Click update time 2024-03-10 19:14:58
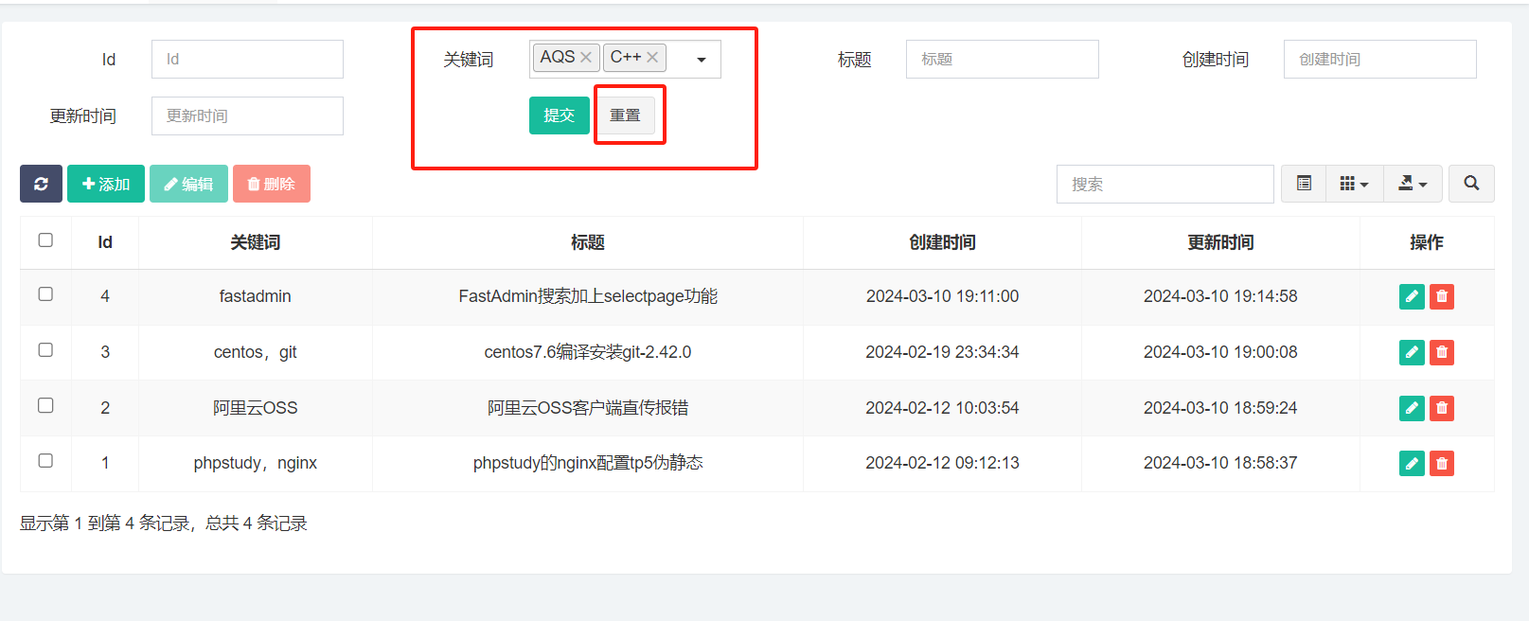1529x621 pixels. click(1220, 296)
